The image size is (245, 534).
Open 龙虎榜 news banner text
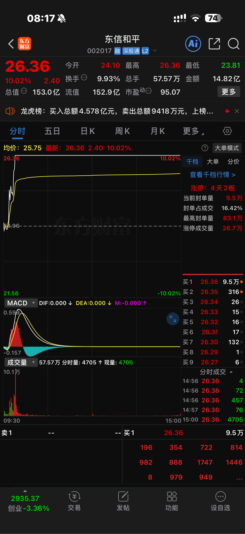pyautogui.click(x=117, y=111)
